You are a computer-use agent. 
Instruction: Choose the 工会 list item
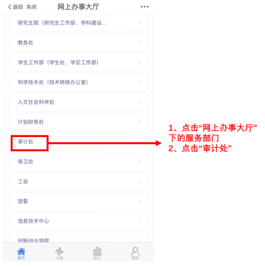coord(78,181)
